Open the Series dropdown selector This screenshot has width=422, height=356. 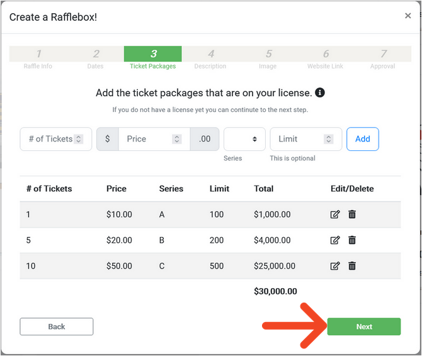pyautogui.click(x=244, y=139)
